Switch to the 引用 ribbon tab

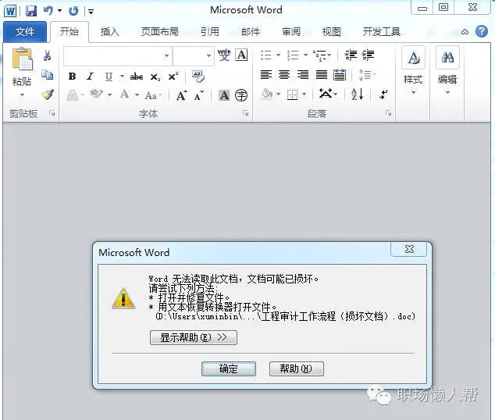click(x=209, y=31)
